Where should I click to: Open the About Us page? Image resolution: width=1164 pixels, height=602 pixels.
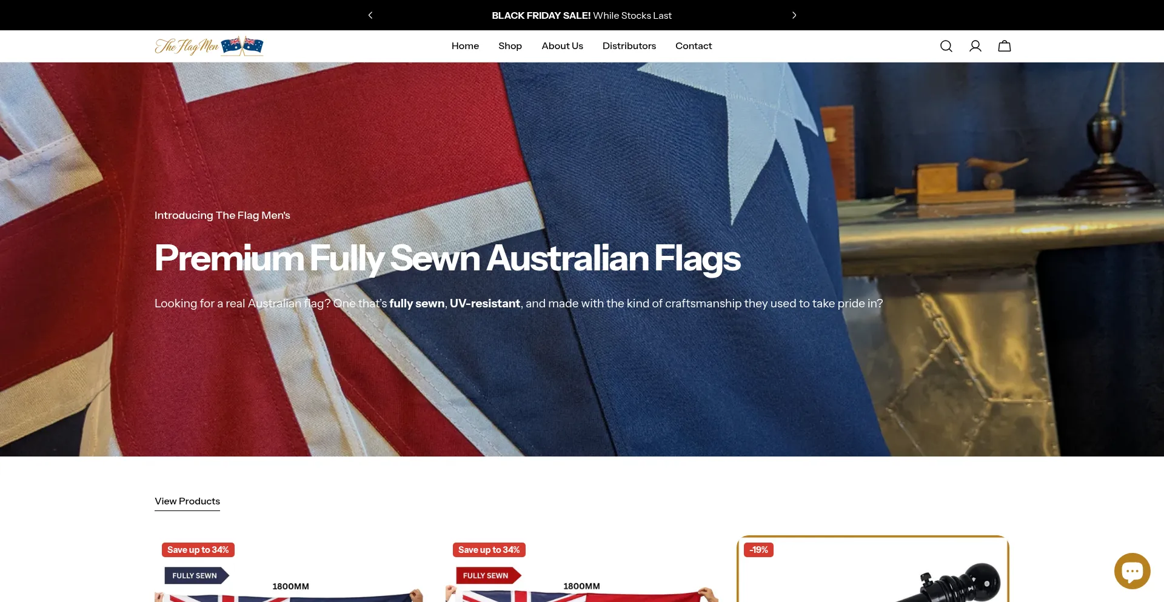coord(562,46)
